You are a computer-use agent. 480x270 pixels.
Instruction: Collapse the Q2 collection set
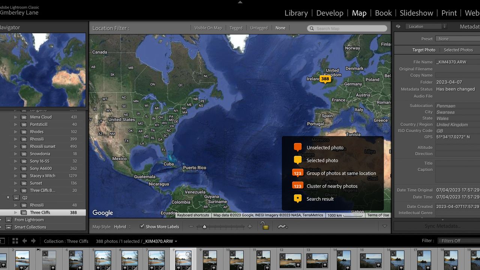tap(8, 198)
